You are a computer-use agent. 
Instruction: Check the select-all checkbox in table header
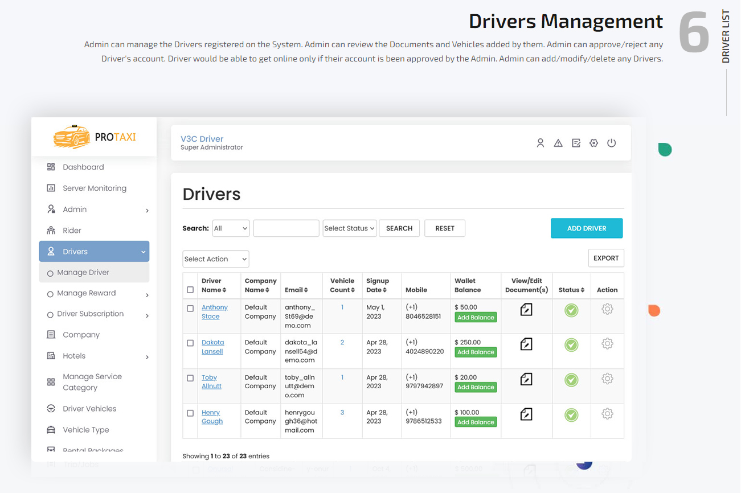pos(190,290)
